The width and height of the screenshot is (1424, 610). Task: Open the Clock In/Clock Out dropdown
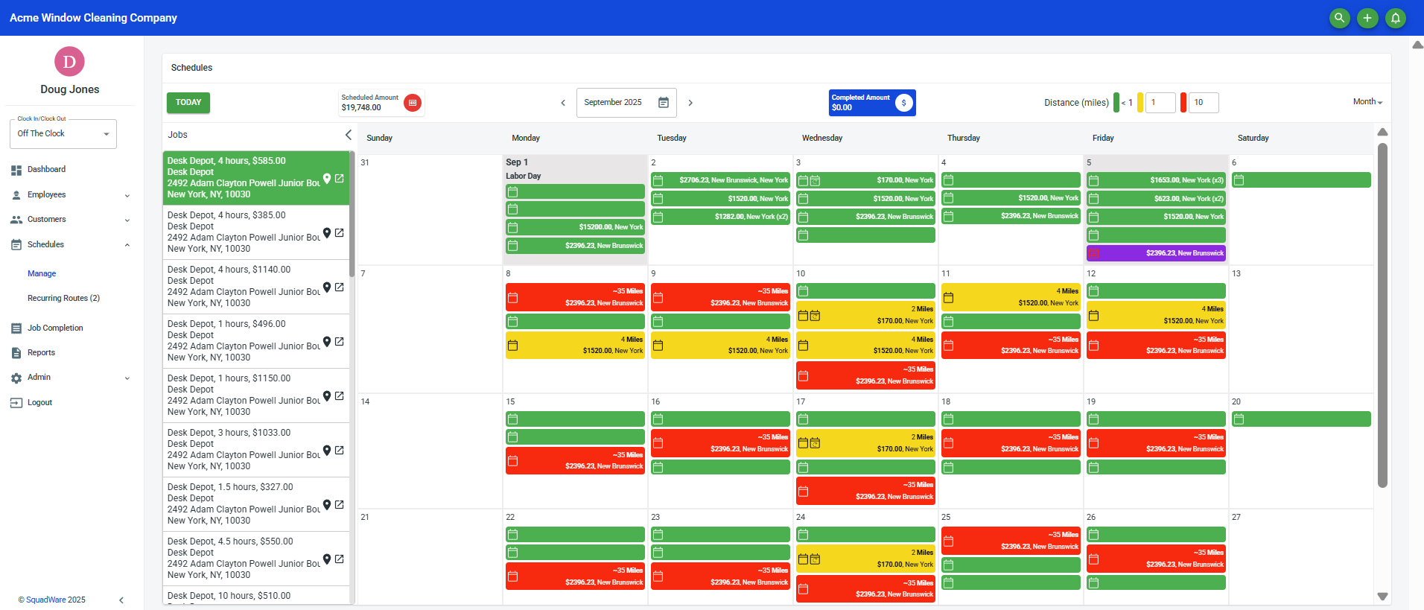coord(63,134)
